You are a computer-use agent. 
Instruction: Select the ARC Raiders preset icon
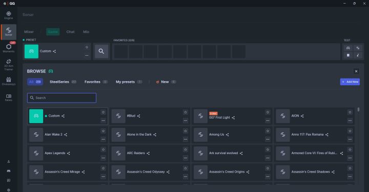point(118,153)
